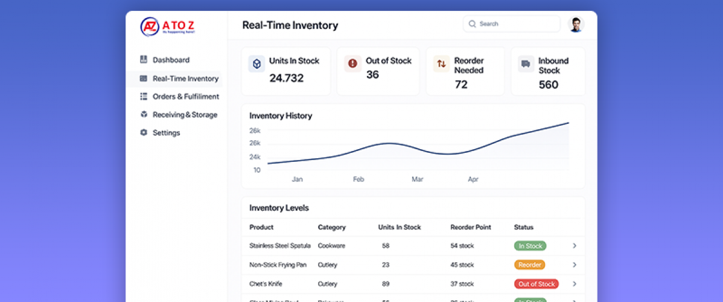This screenshot has width=723, height=302.
Task: Click the 54 stock reorder point cell
Action: point(462,246)
